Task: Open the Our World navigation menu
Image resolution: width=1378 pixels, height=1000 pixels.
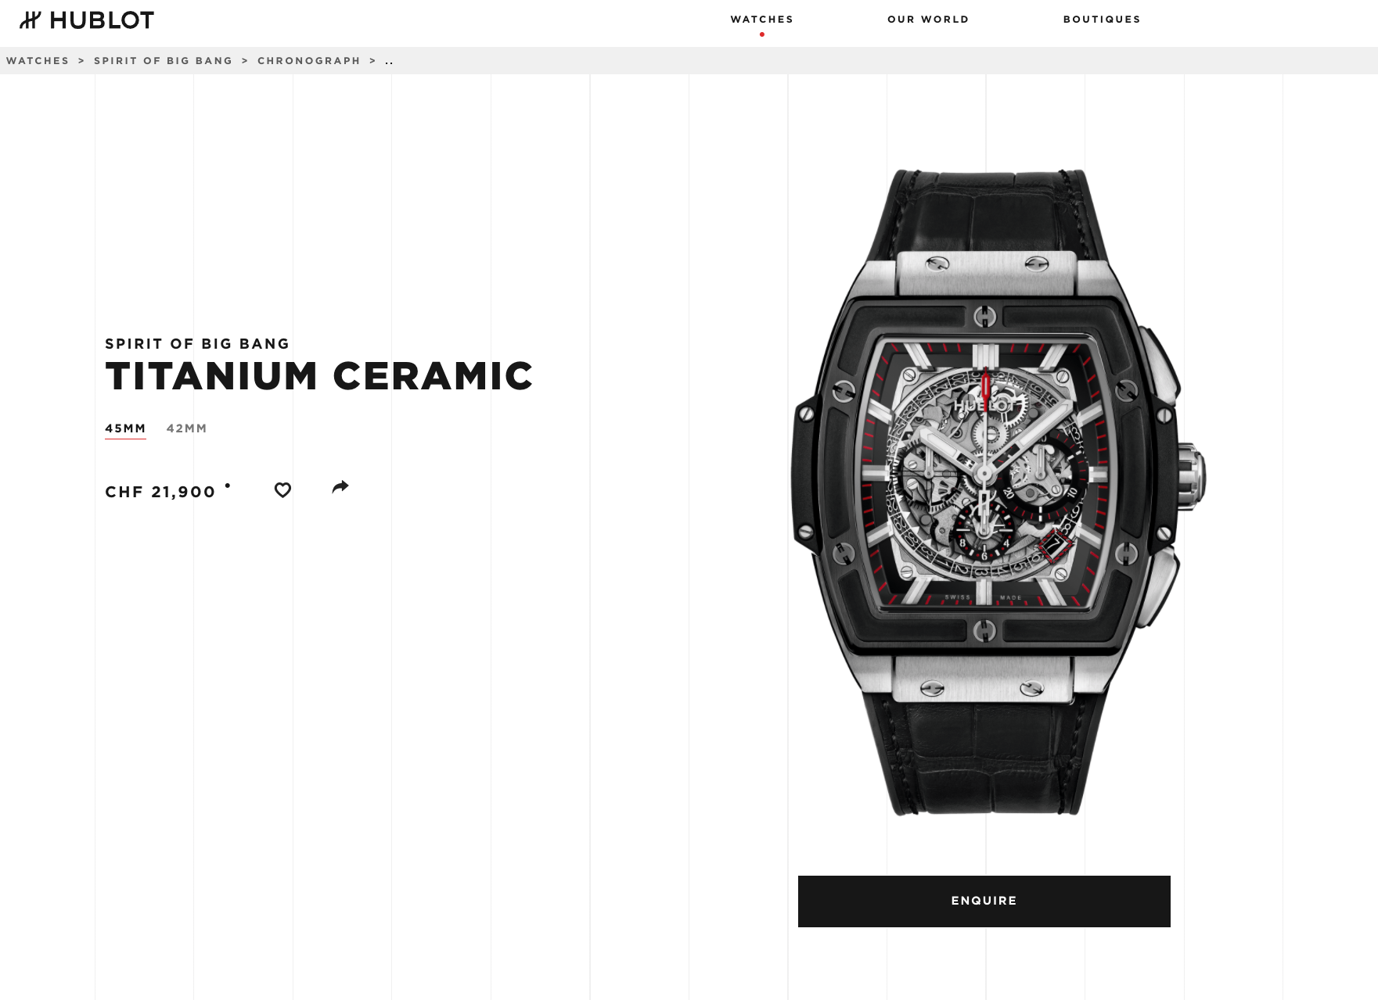Action: click(928, 20)
